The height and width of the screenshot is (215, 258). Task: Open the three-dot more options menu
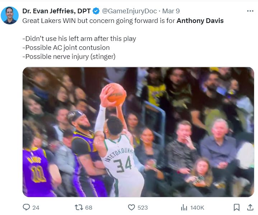250,11
